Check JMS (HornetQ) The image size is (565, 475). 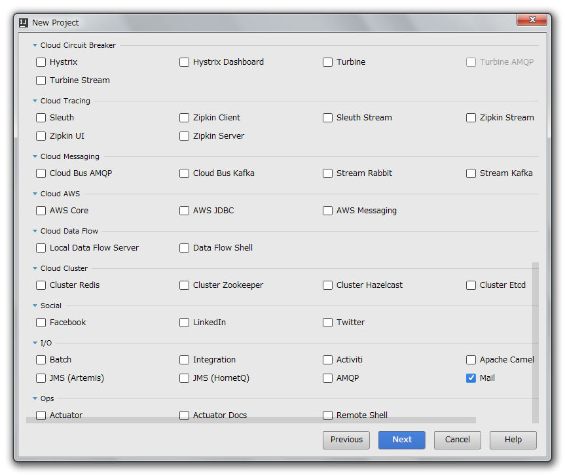[x=184, y=378]
